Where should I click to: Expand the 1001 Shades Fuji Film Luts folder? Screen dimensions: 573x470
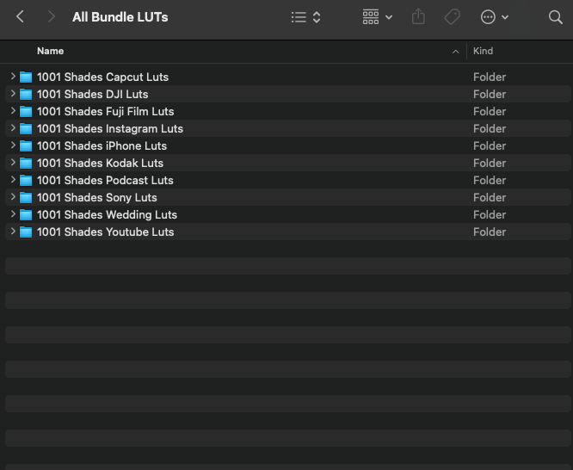tap(13, 111)
